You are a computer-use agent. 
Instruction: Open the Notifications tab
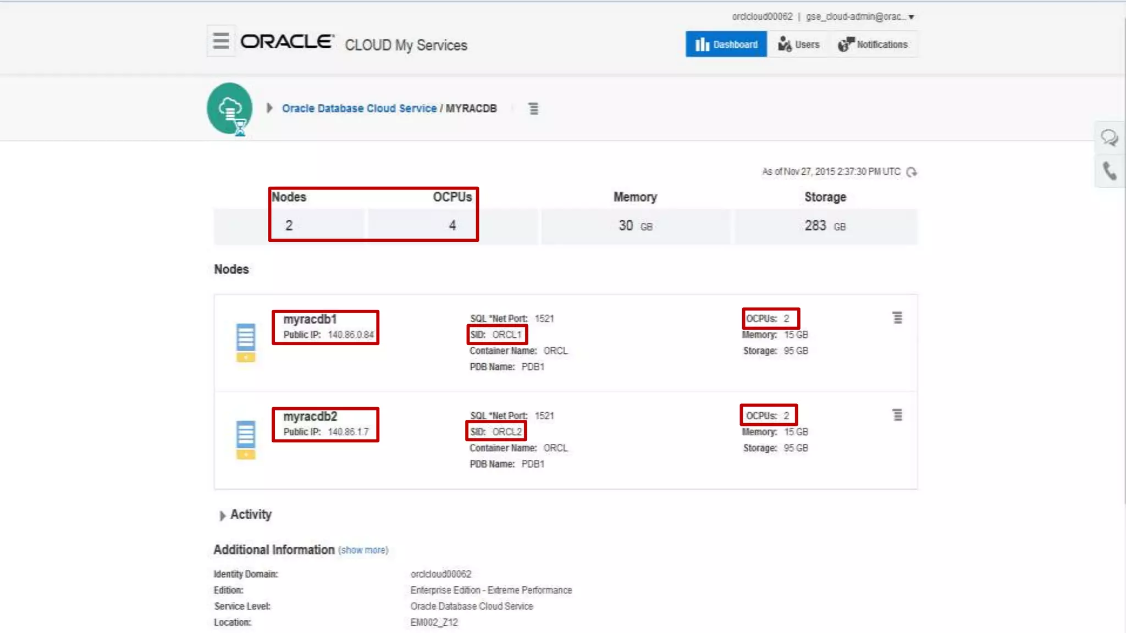click(873, 44)
